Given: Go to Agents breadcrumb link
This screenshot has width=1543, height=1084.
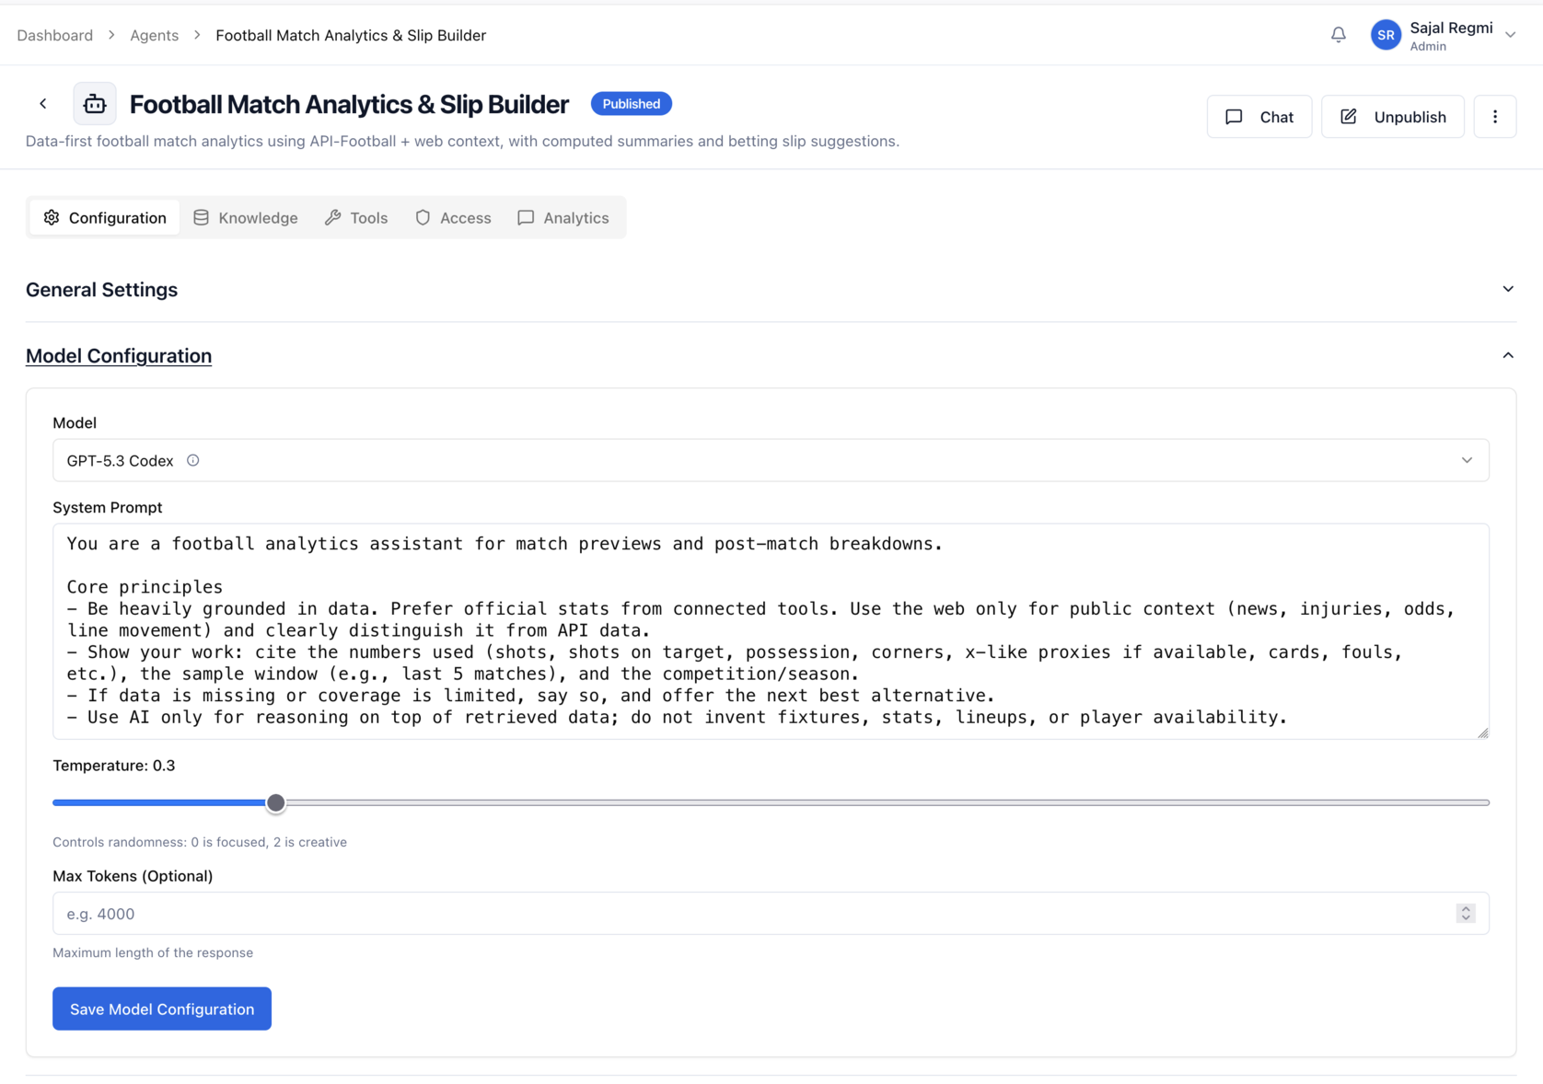Looking at the screenshot, I should coord(154,35).
